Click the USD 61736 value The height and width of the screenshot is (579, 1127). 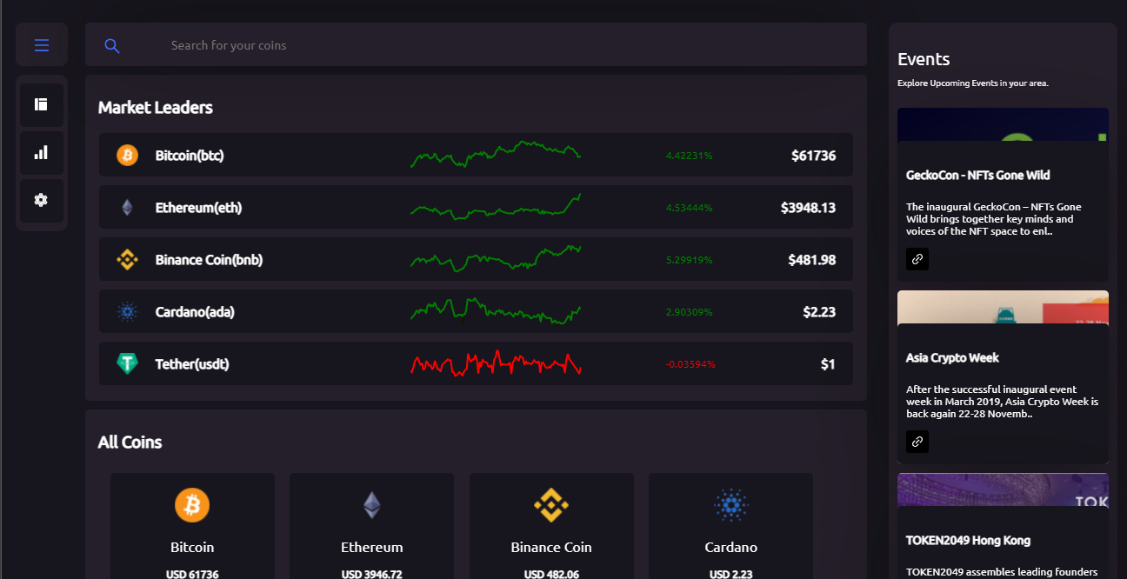(x=192, y=574)
